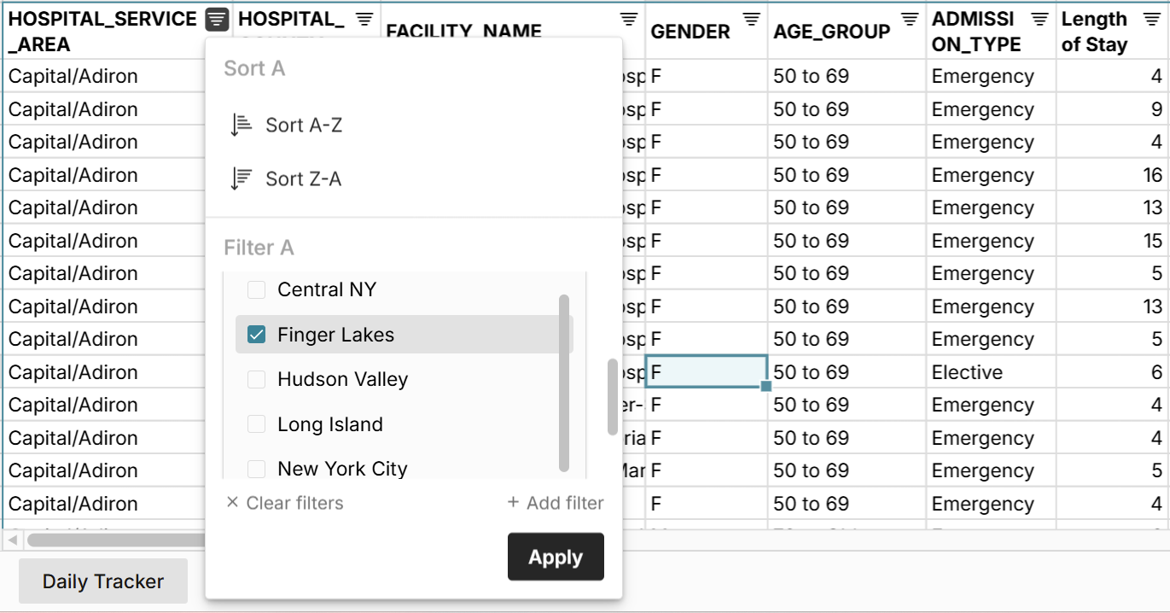This screenshot has height=613, width=1170.
Task: Open the AGE_GROUP column filter icon
Action: (910, 19)
